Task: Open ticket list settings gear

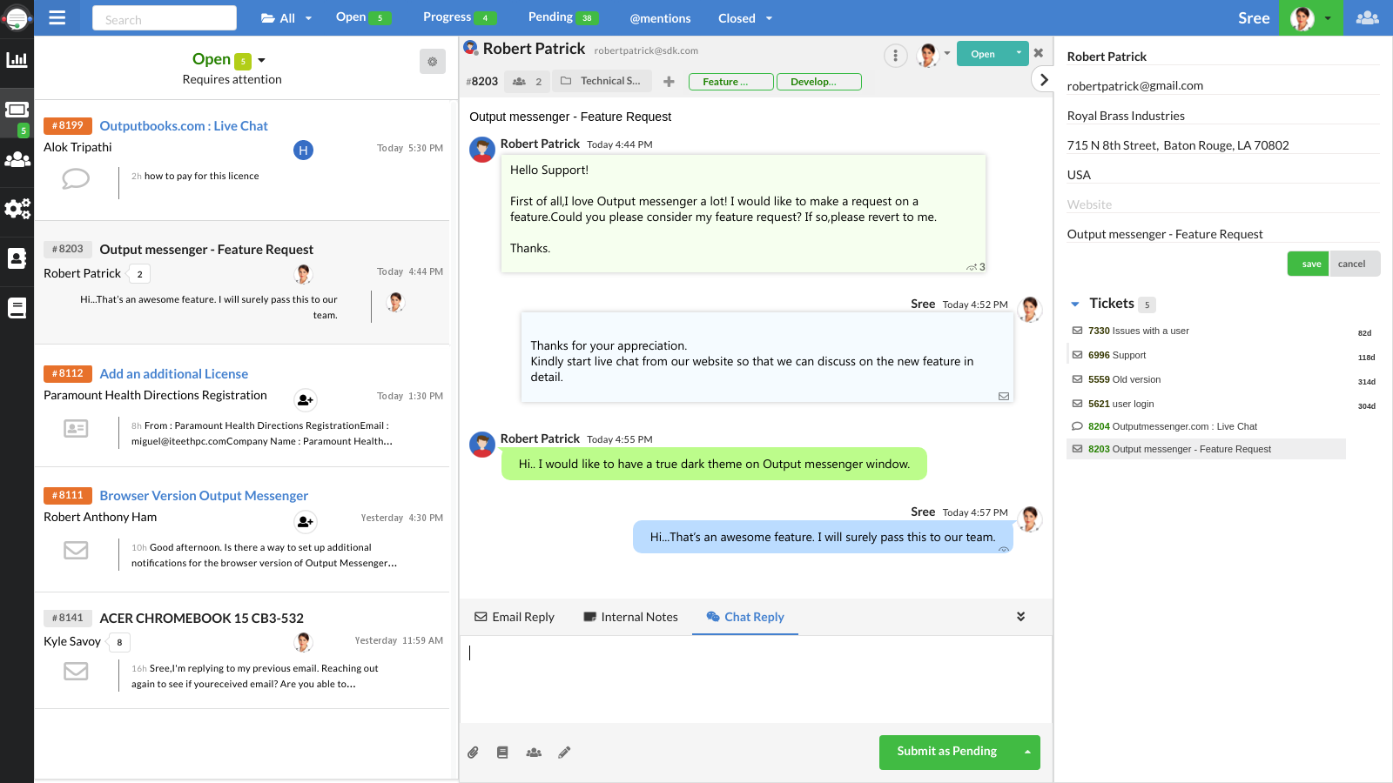Action: coord(433,62)
